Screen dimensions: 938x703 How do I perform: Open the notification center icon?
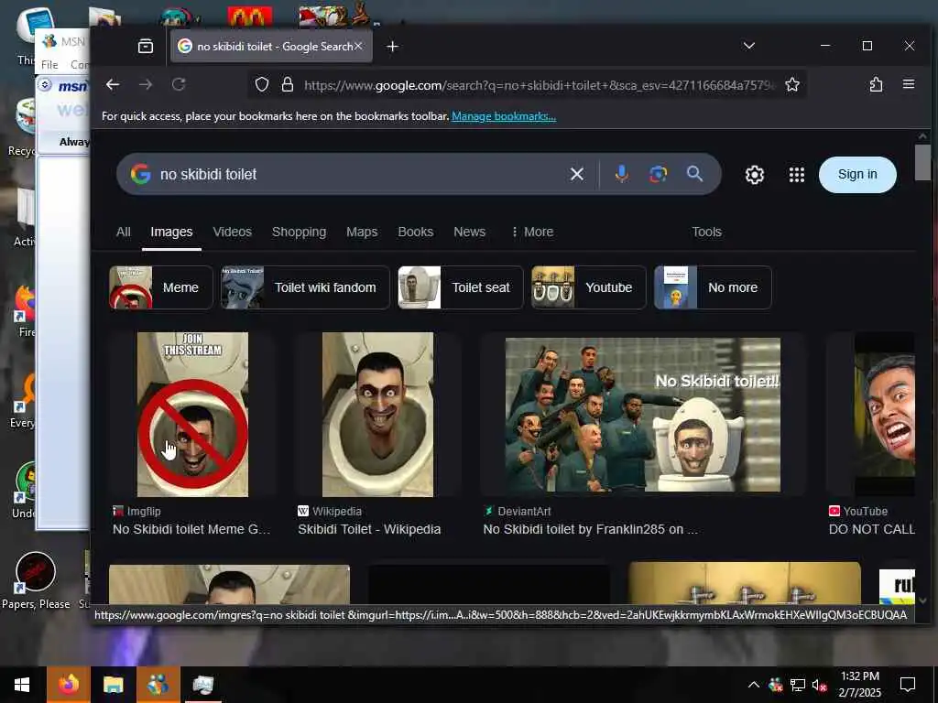(908, 685)
